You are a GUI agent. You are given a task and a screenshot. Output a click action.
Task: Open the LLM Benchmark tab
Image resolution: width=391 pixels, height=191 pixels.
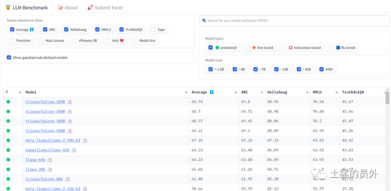pyautogui.click(x=26, y=8)
